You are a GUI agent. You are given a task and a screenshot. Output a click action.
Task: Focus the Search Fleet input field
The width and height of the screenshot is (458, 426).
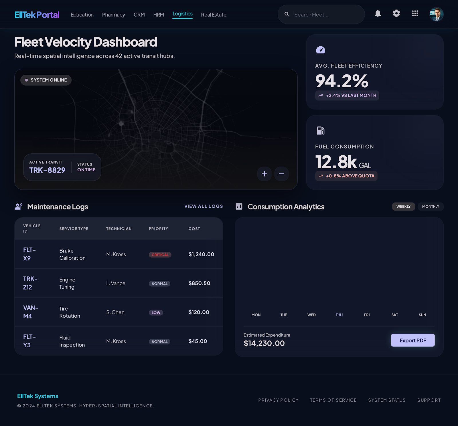326,15
